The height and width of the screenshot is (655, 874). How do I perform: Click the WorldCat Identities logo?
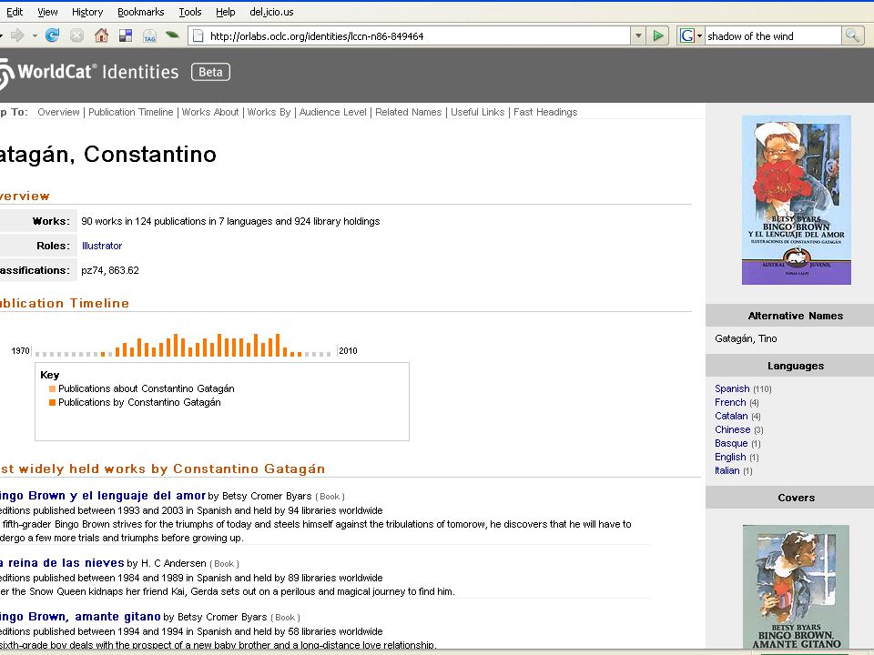pos(89,73)
